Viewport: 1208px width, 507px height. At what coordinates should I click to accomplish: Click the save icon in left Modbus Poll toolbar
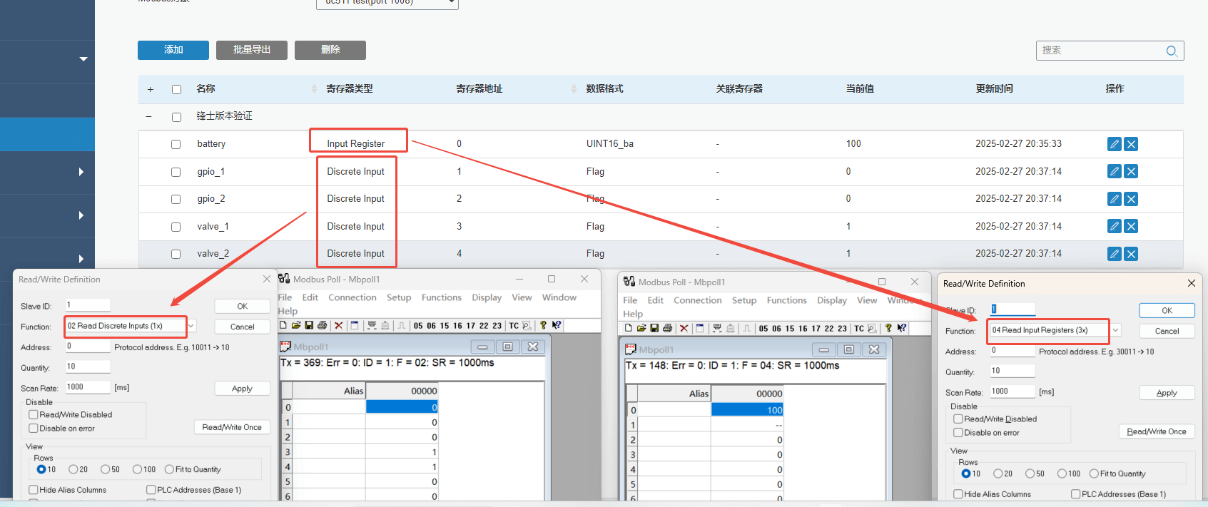309,325
